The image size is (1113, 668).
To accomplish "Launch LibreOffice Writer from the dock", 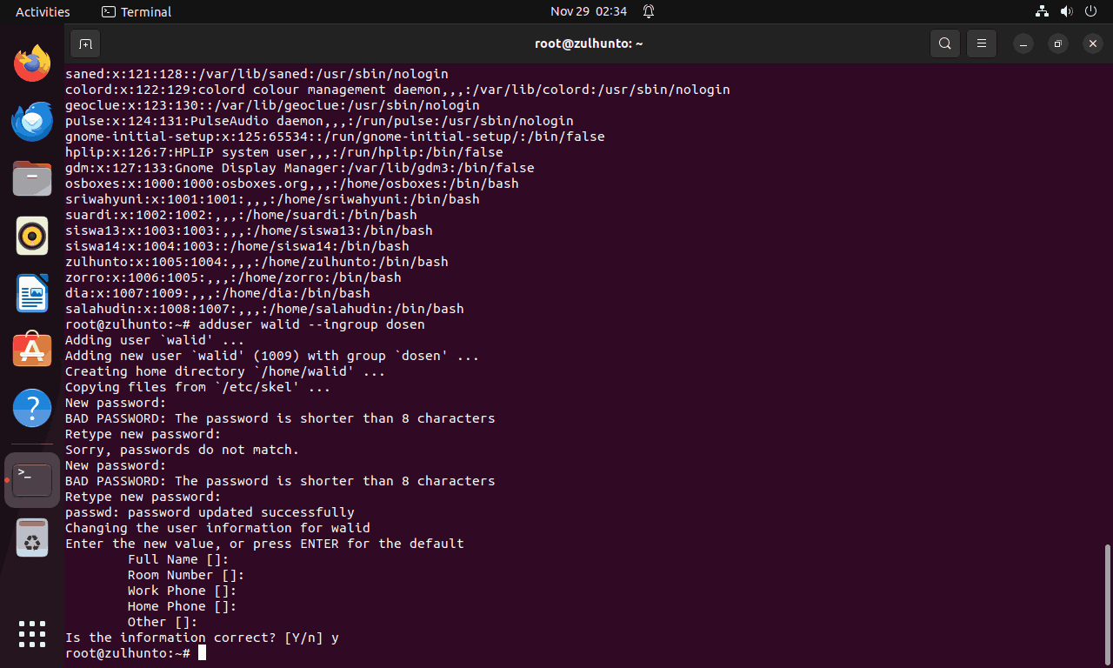I will 32,293.
